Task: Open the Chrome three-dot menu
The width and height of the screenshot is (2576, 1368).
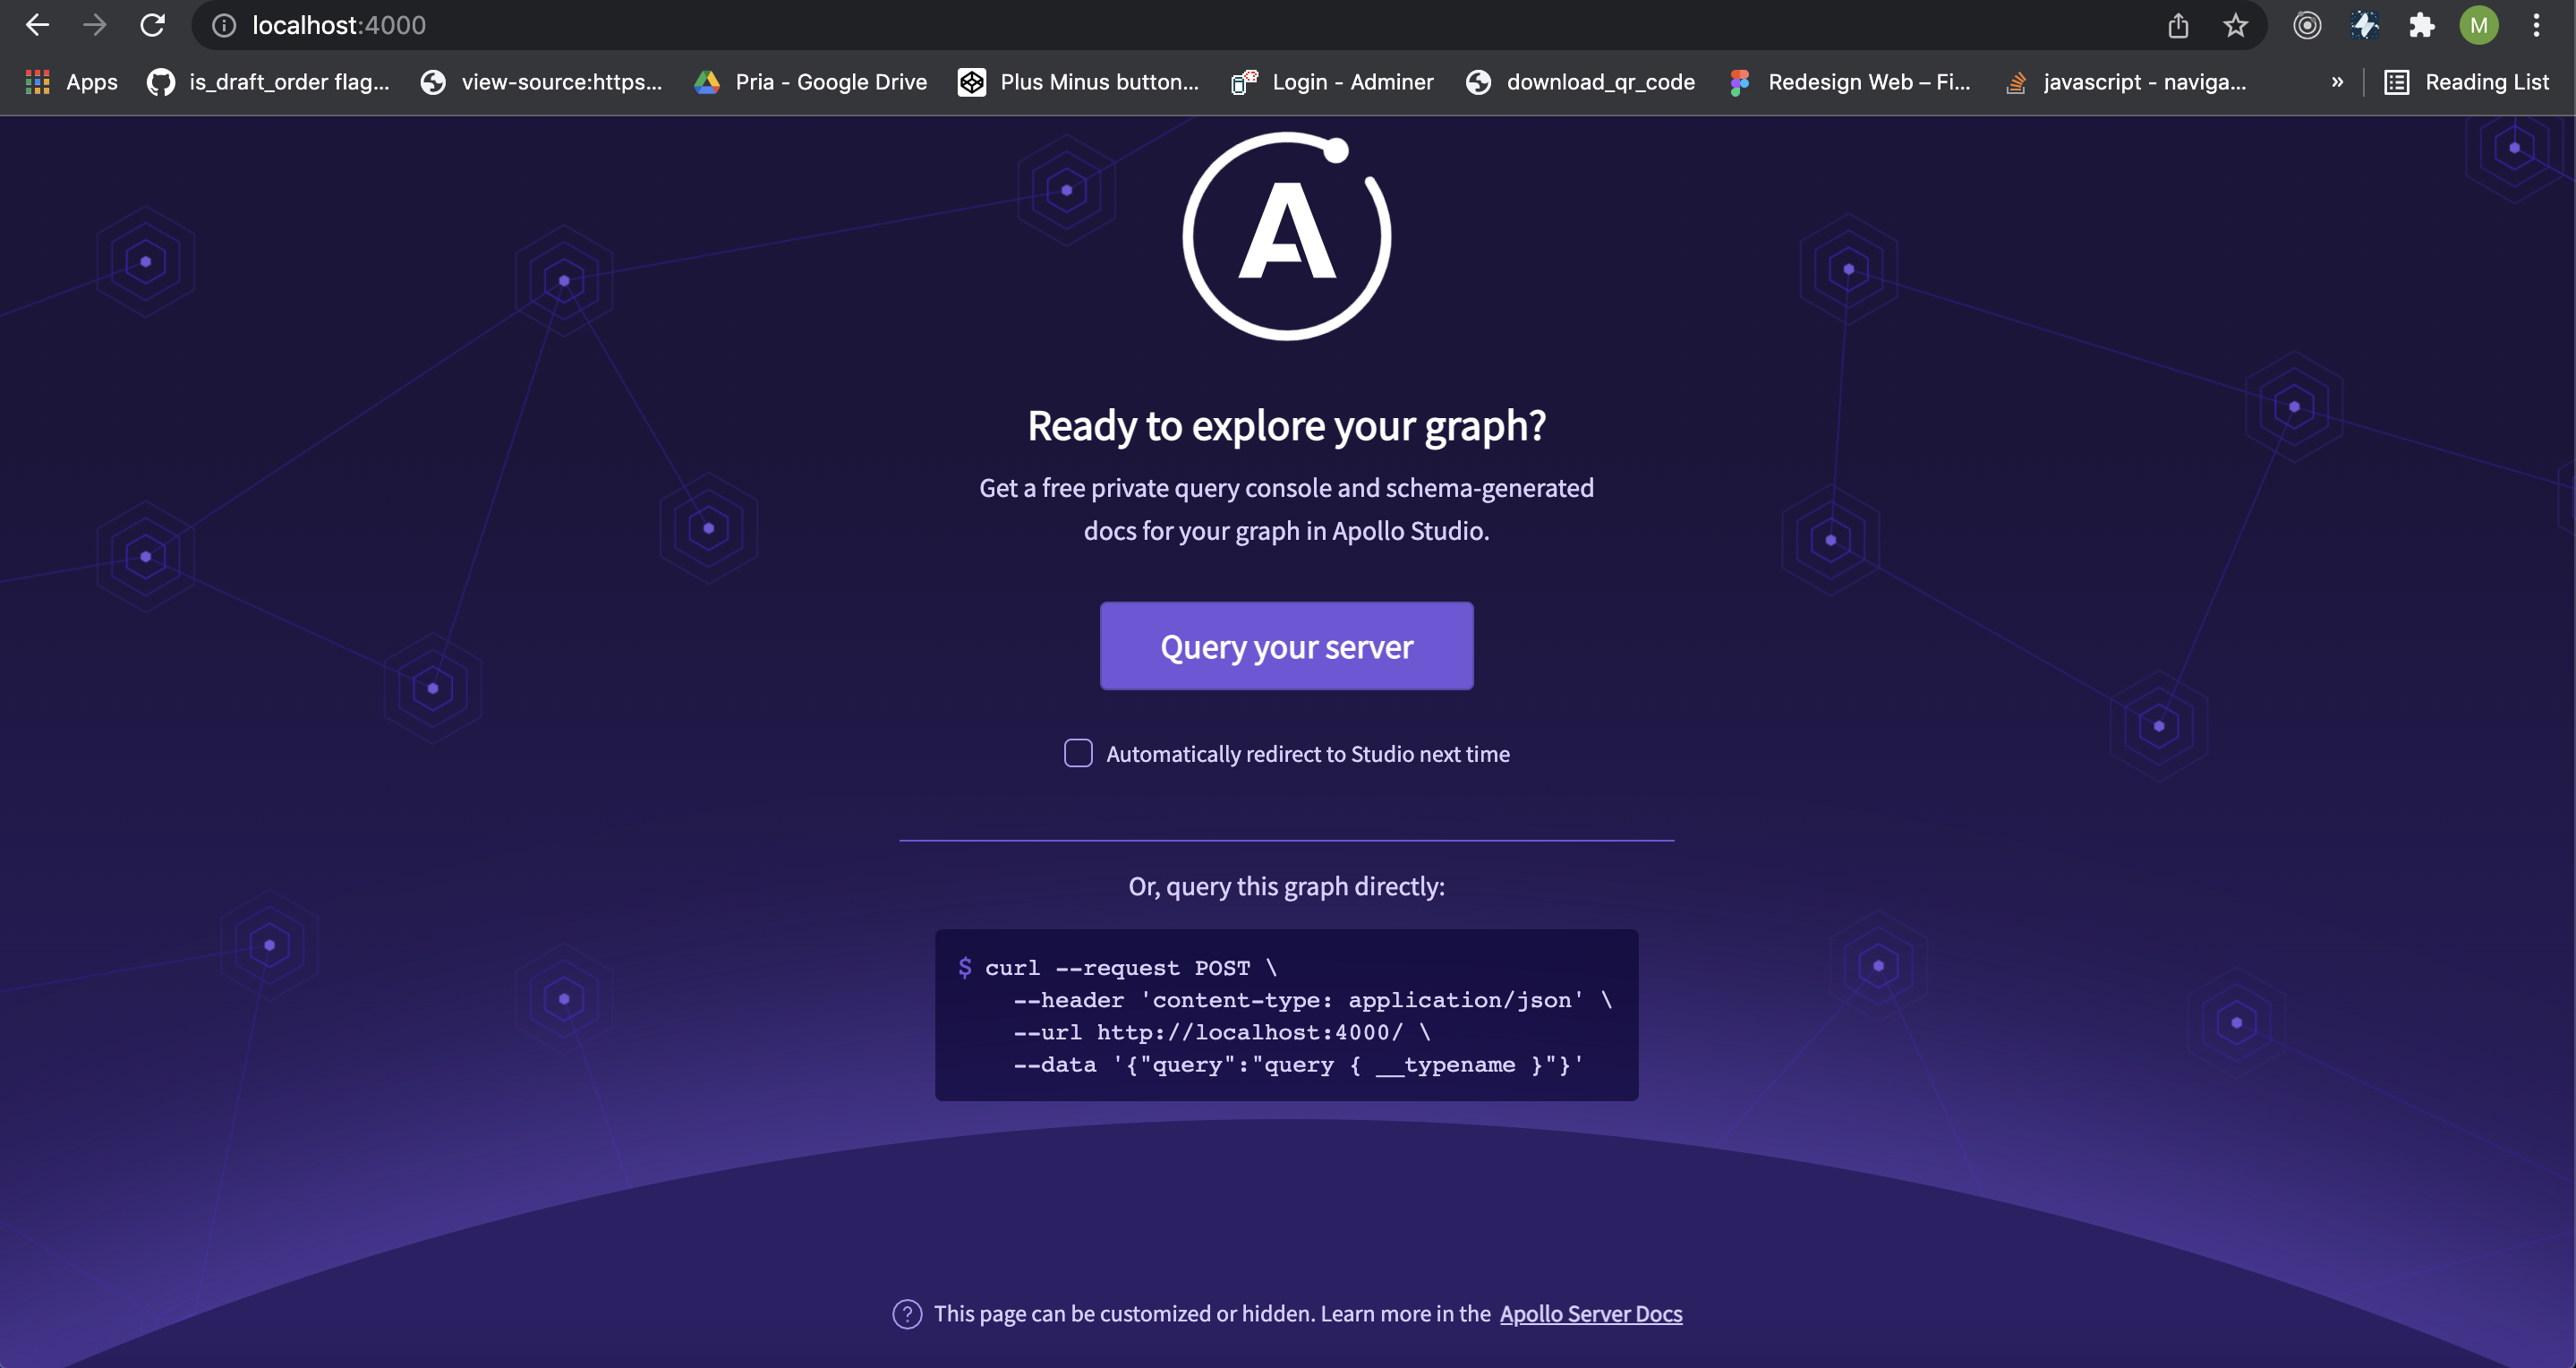Action: [x=2538, y=25]
